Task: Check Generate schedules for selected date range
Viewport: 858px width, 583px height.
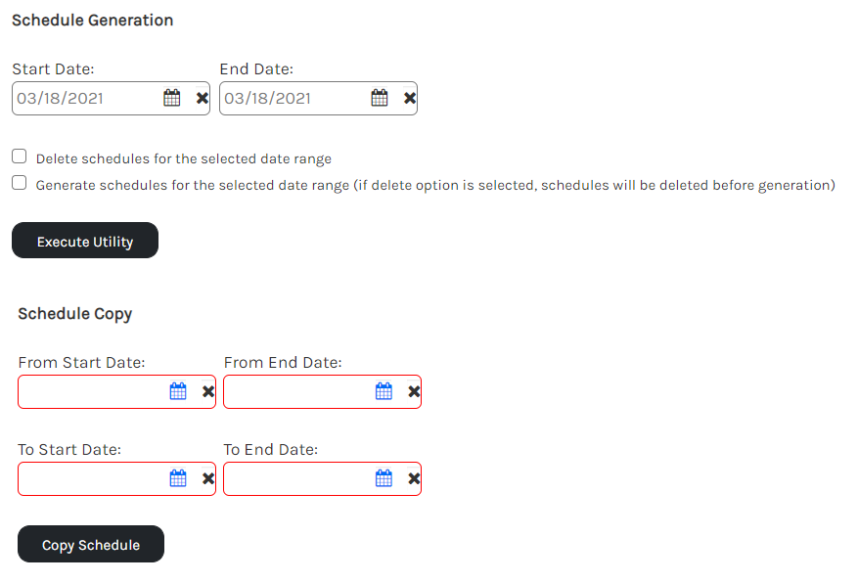Action: point(20,183)
